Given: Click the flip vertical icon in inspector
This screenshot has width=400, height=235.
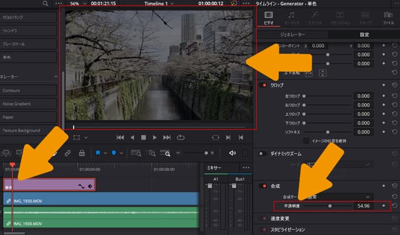Looking at the screenshot, I should [x=322, y=73].
